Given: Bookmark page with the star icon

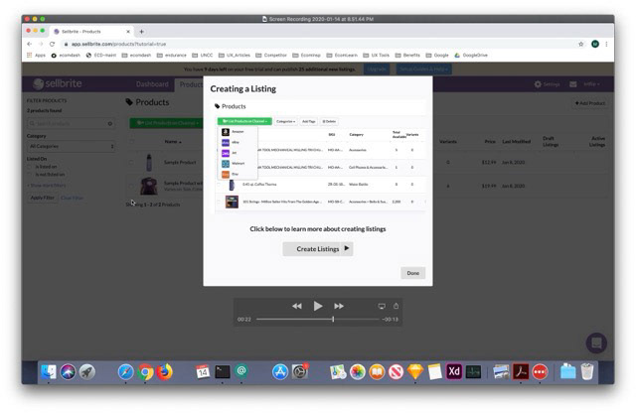Looking at the screenshot, I should point(580,44).
